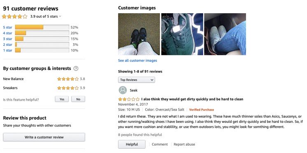Screen dimensions: 307x153
Task: Open the Top Reviews sort dropdown
Action: tap(137, 80)
